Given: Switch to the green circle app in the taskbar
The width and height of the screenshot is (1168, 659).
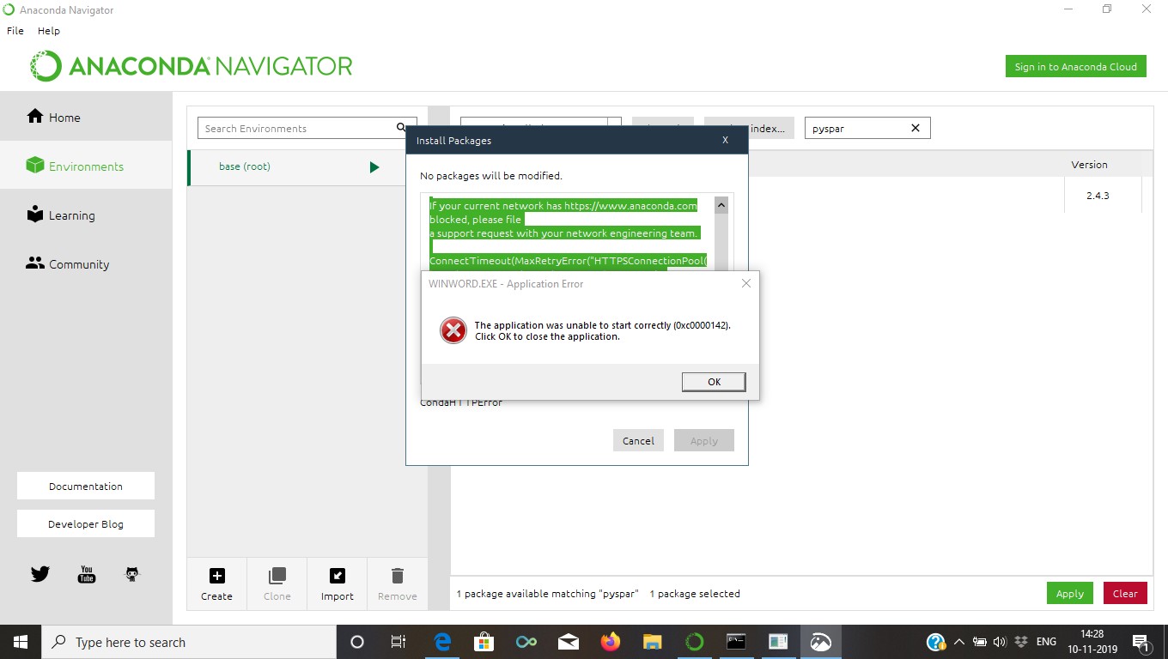Looking at the screenshot, I should click(694, 642).
